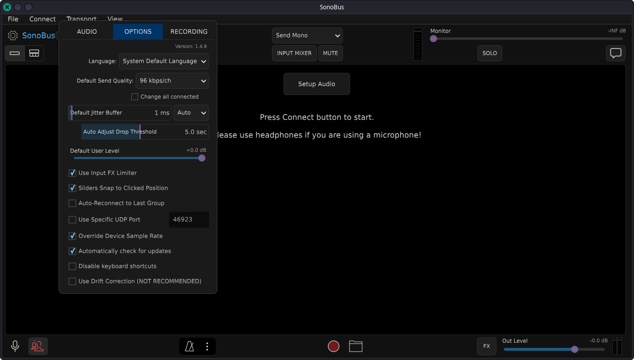Open the recordings folder icon

tap(356, 346)
